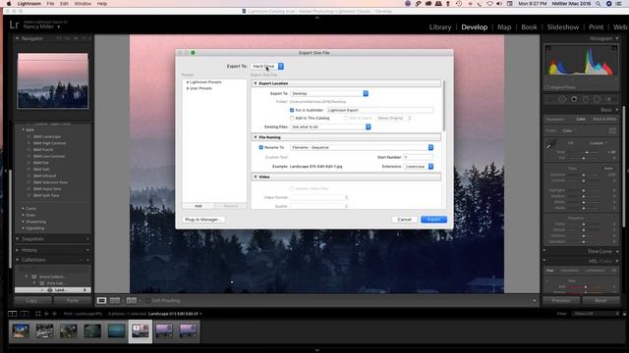Toggle the Rename To checkbox
This screenshot has height=353, width=629.
click(260, 147)
